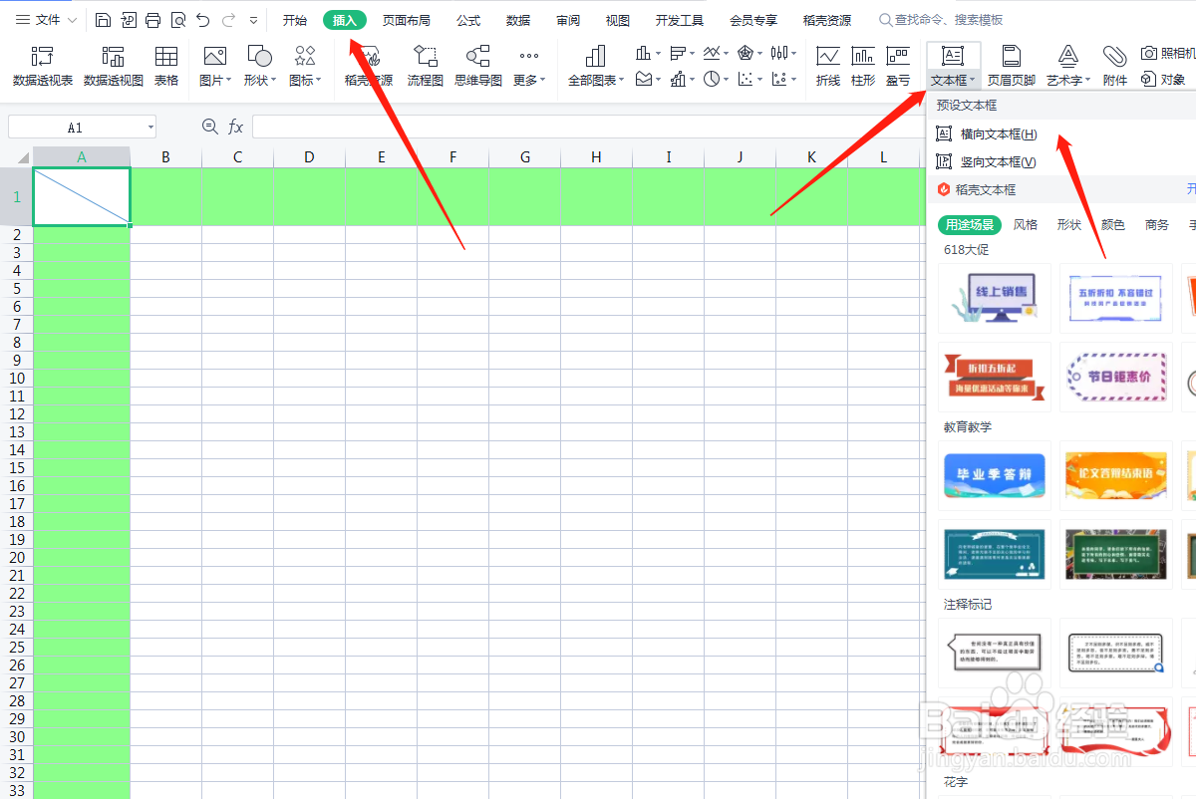Screen dimensions: 1196x799
Task: Choose 横向文本框(H) horizontal text box
Action: coord(1061,133)
